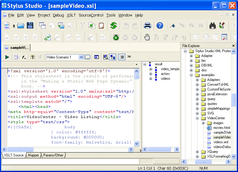Viewport: 238px width, 172px height.
Task: Expand the videos node in result tree
Action: point(151,79)
